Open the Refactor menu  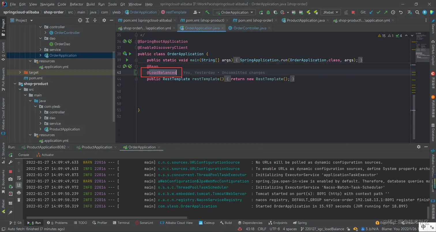(76, 4)
